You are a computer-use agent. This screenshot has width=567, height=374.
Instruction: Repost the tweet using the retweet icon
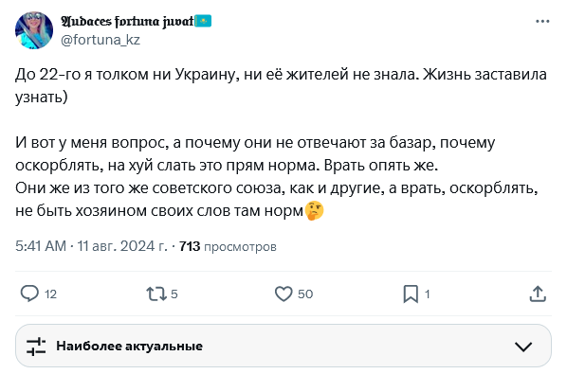(156, 294)
